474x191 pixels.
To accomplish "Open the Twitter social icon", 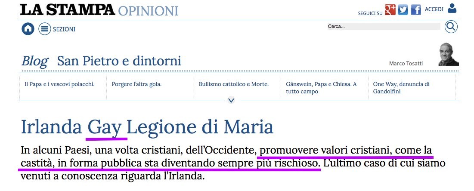I will point(403,9).
